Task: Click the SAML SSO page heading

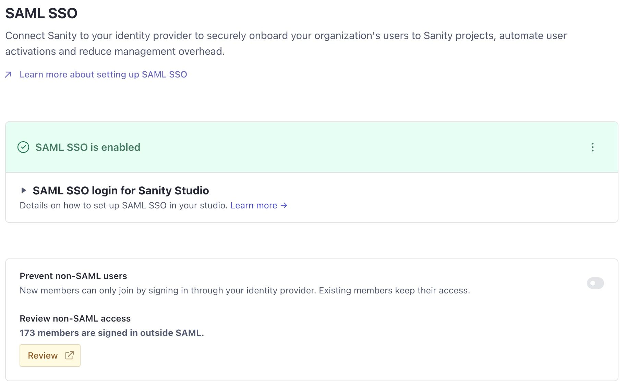Action: point(41,13)
